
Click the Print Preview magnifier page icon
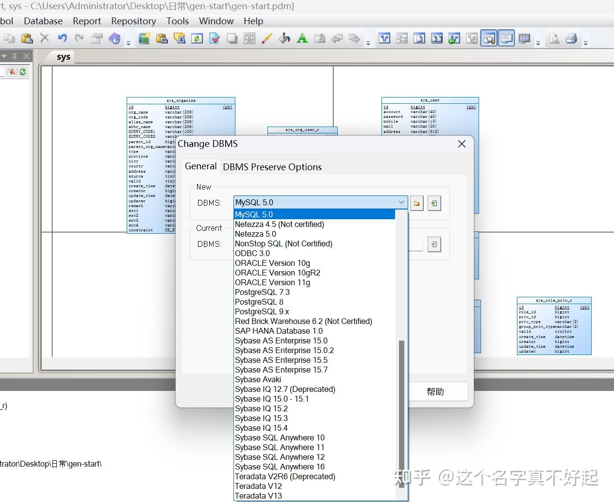click(x=554, y=38)
